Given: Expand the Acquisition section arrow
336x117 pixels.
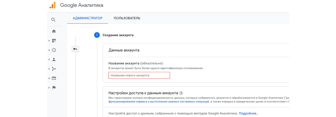Looking at the screenshot, I should click(x=49, y=69).
